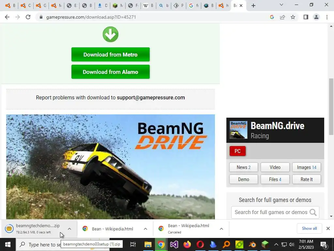Open Bean - Wikipedia.html download
This screenshot has height=251, width=334.
pos(109,229)
